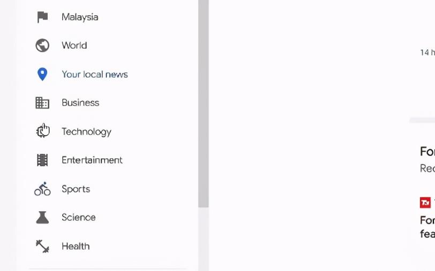Screen dimensions: 435x271
Task: Open the Technology section
Action: point(87,132)
